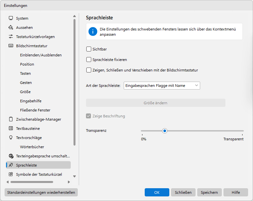Screen dimensions: 253x201
Task: Click the Transparenz slider handle
Action: (x=165, y=131)
